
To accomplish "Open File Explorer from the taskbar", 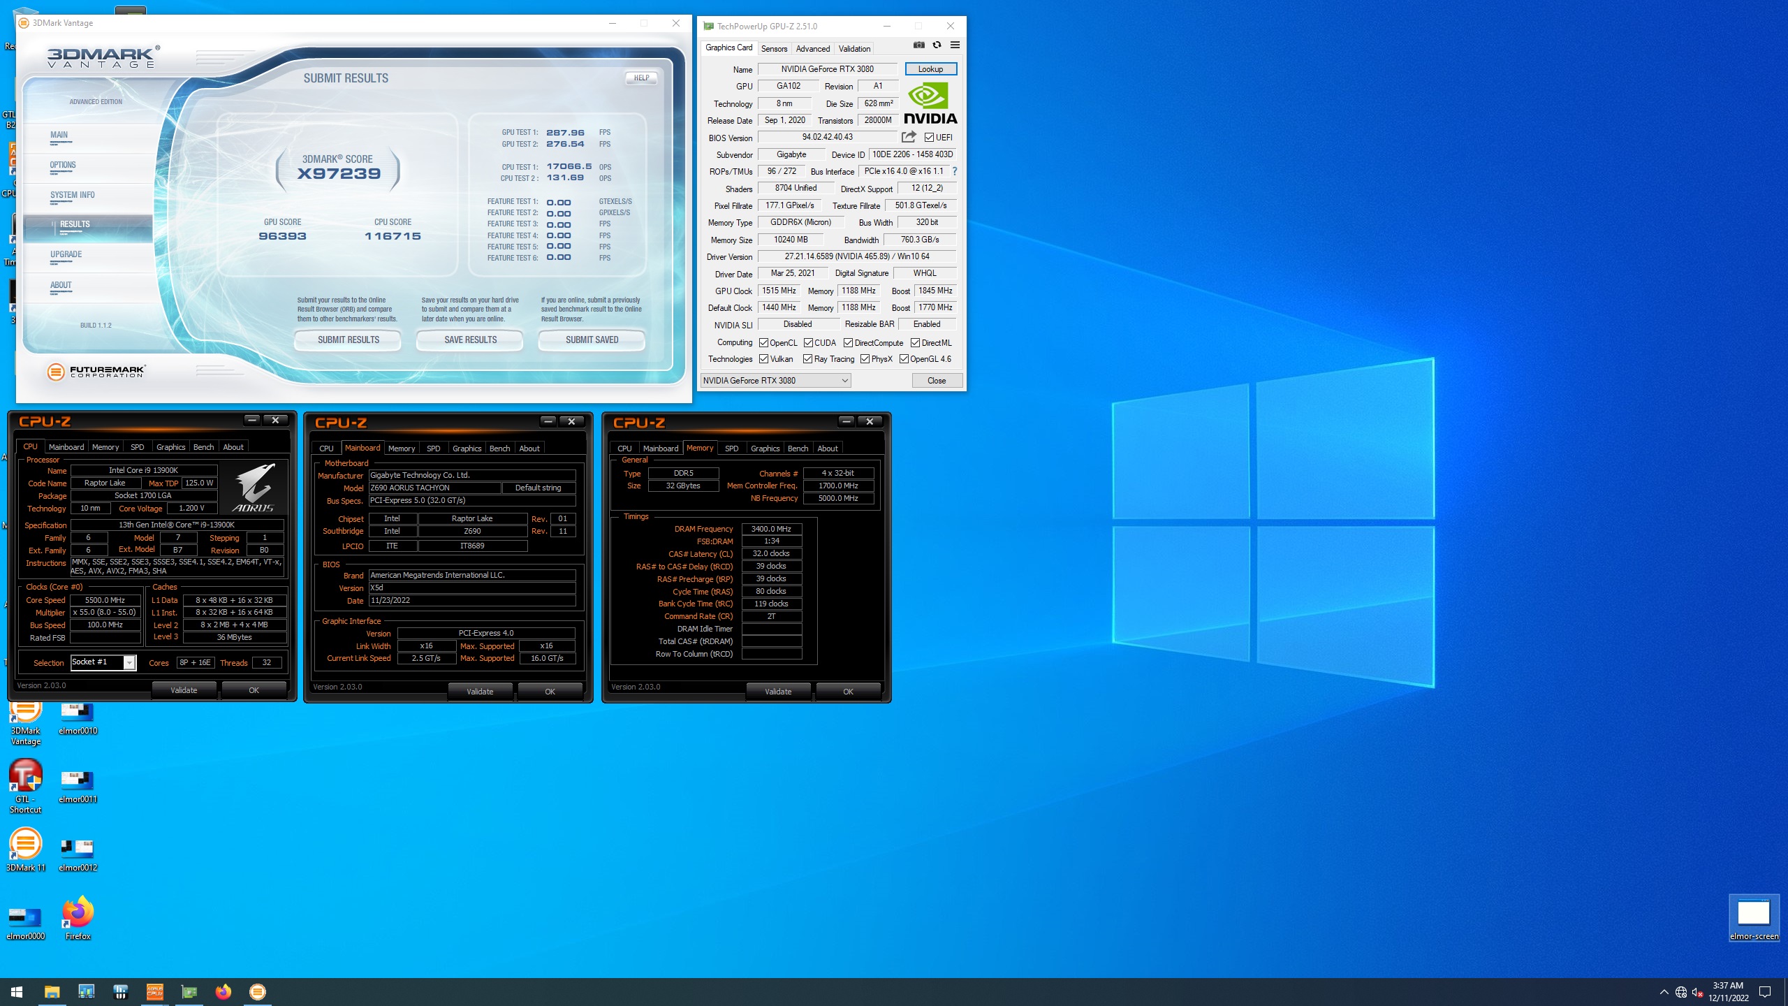I will (x=52, y=992).
